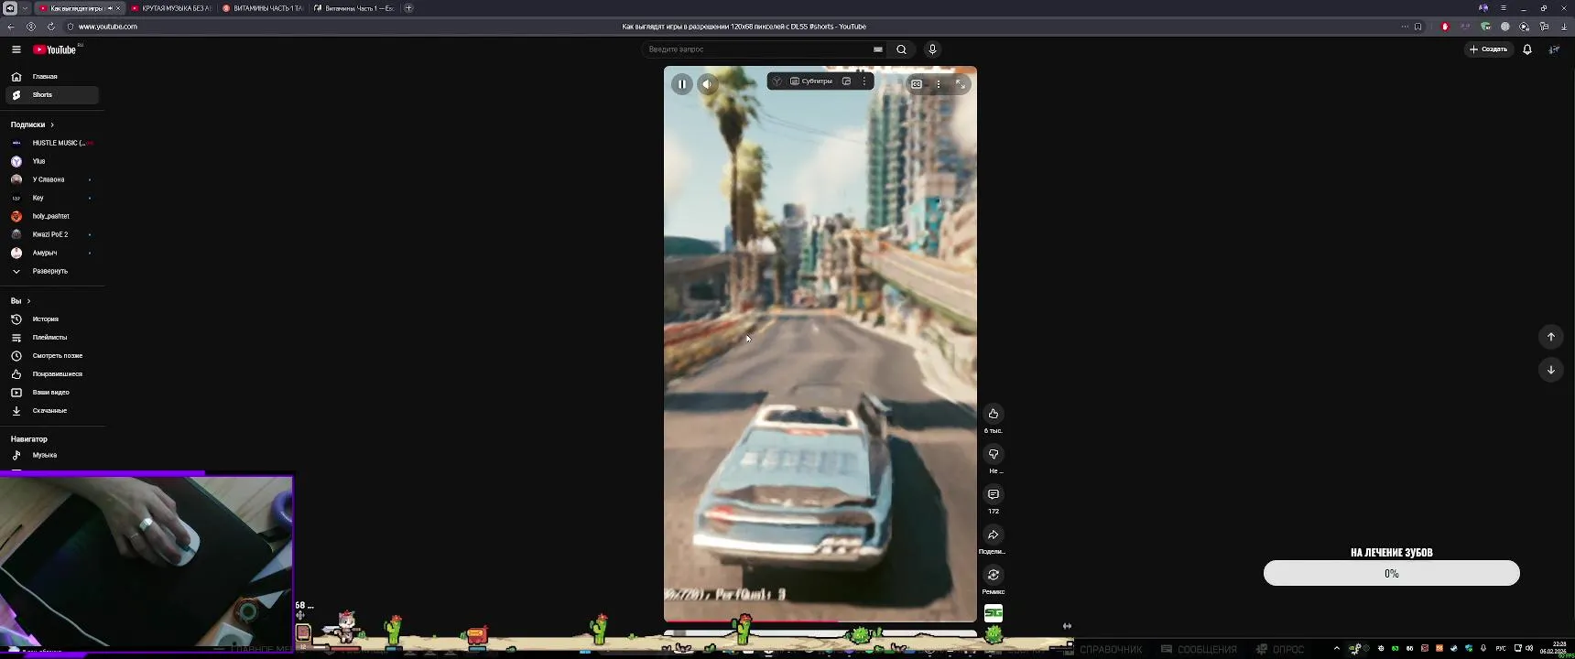Open the browser main menu icon
The width and height of the screenshot is (1575, 659).
pyautogui.click(x=1503, y=8)
